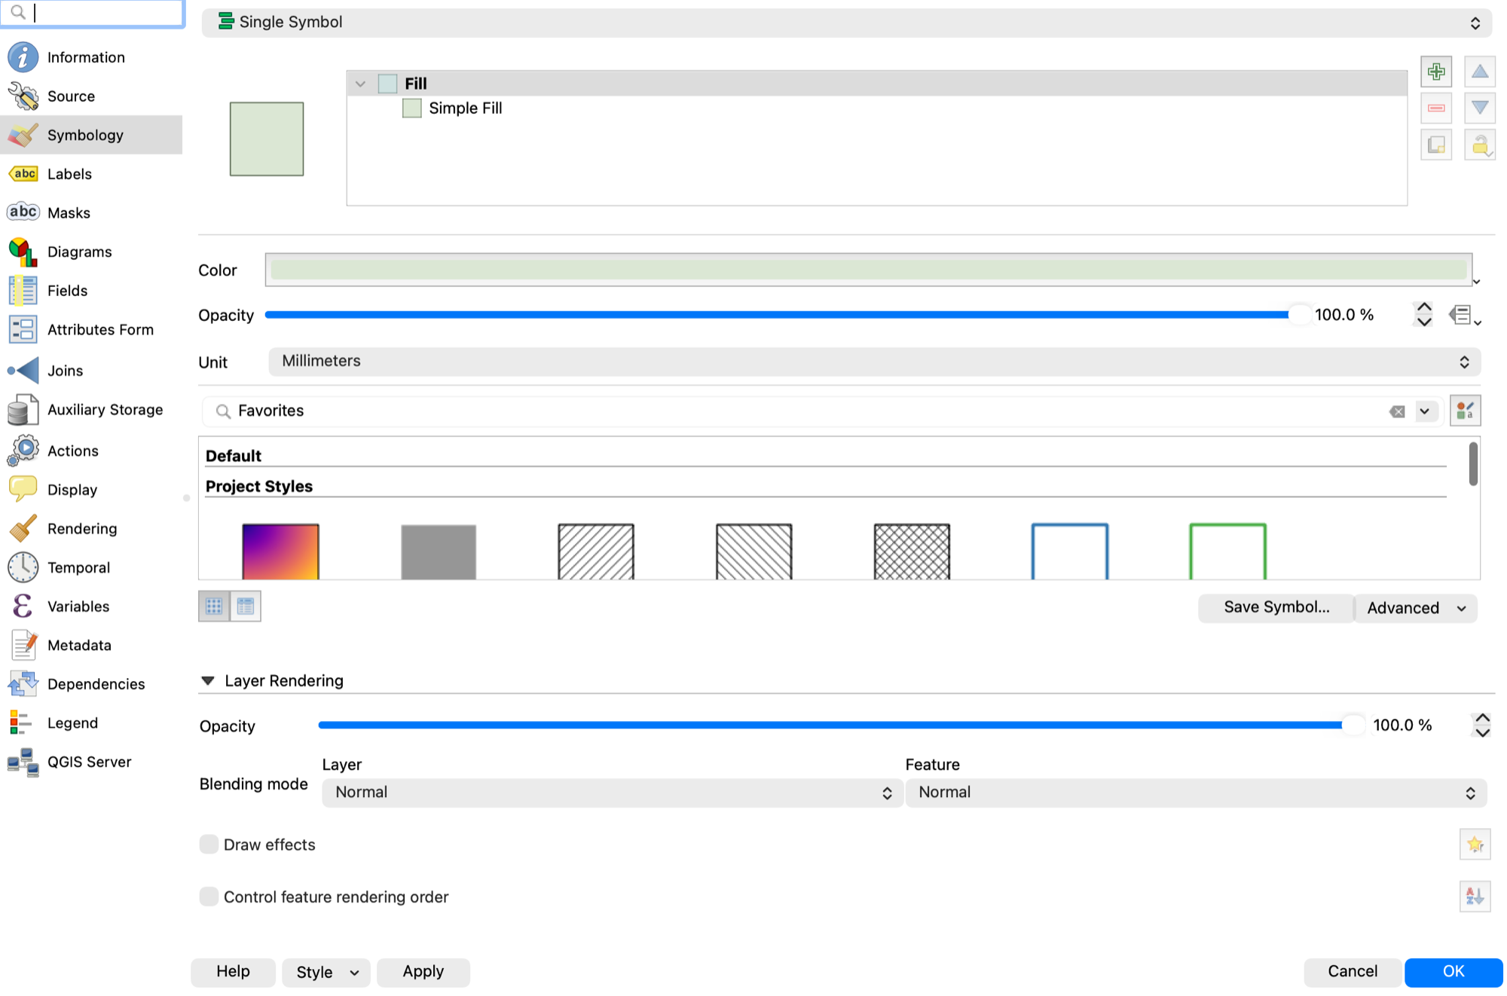
Task: Click the Apply button
Action: click(423, 972)
